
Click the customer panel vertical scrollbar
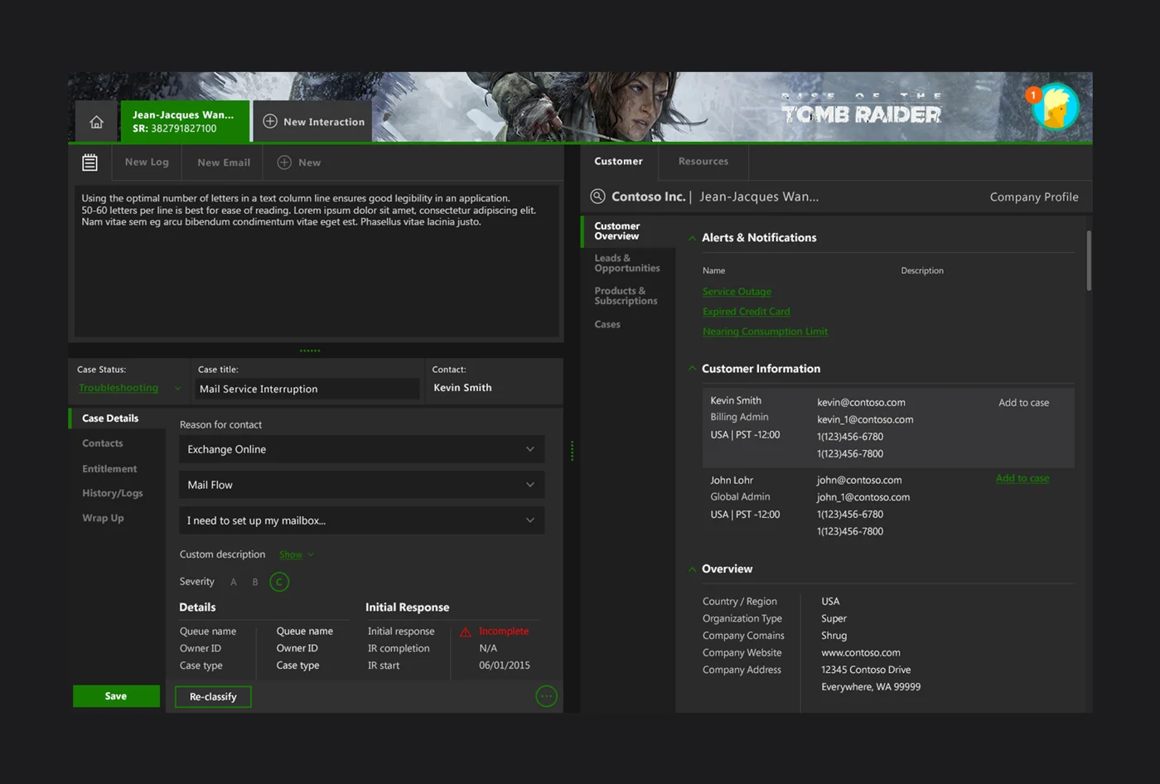1089,260
